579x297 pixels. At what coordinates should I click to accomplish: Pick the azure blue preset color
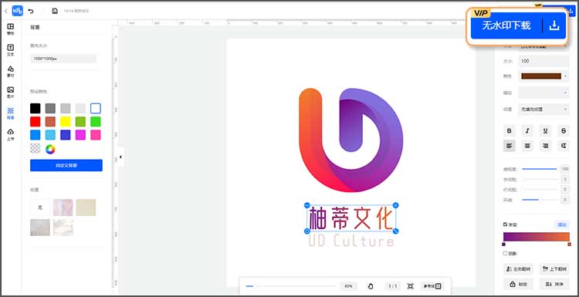(x=35, y=135)
